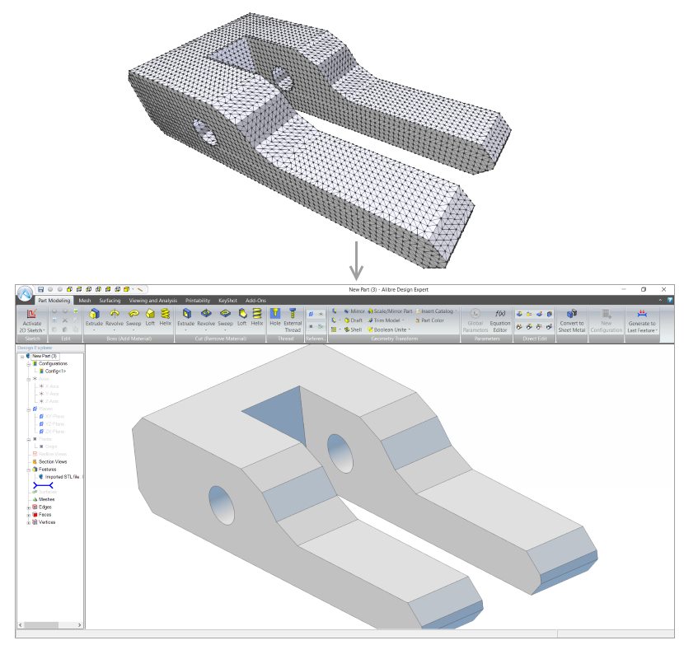Screen dimensions: 684x645
Task: Expand the Faces tree node
Action: pyautogui.click(x=29, y=514)
